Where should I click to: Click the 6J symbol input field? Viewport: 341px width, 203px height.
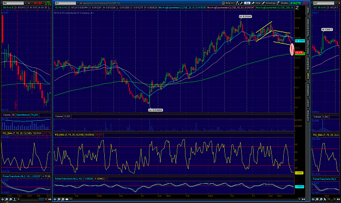tap(65, 3)
